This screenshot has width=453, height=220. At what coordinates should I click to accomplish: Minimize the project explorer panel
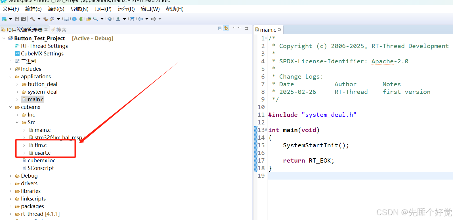click(x=240, y=28)
